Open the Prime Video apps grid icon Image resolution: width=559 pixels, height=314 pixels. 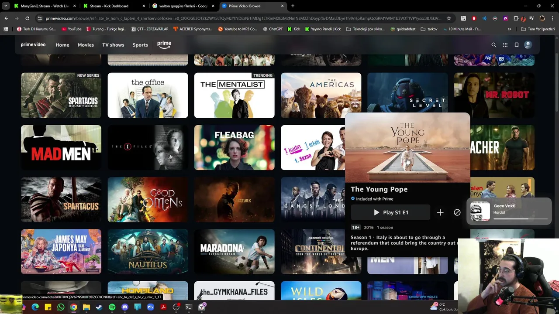pyautogui.click(x=505, y=45)
